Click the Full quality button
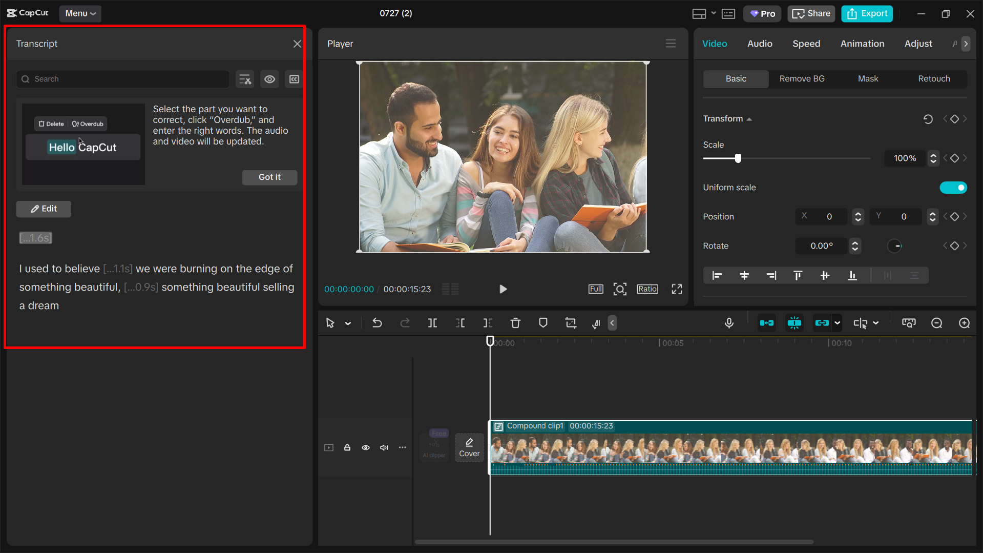Image resolution: width=983 pixels, height=553 pixels. coord(596,289)
